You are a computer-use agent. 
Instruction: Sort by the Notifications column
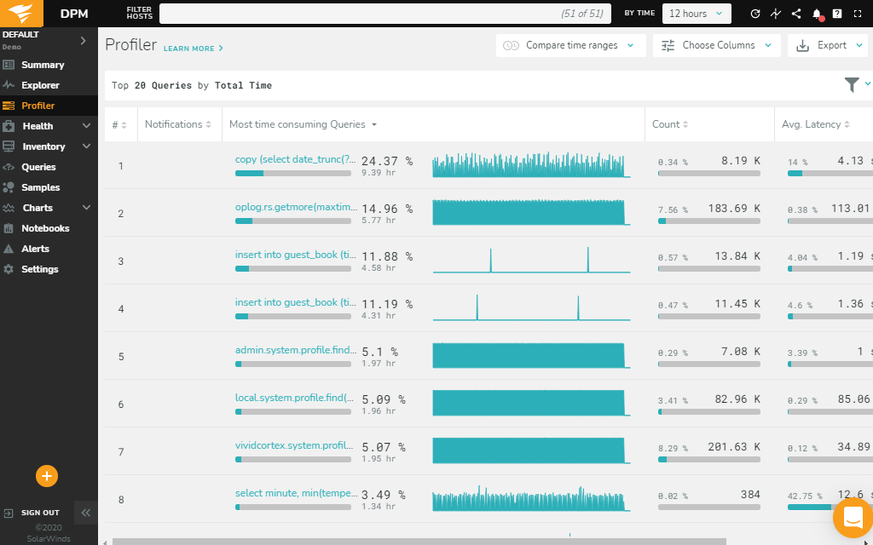tap(177, 124)
